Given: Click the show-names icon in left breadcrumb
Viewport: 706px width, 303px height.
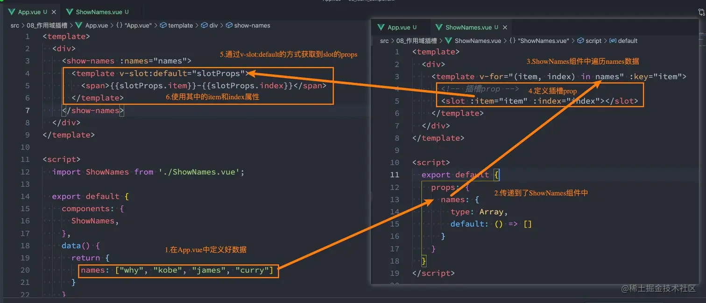Looking at the screenshot, I should tap(229, 25).
